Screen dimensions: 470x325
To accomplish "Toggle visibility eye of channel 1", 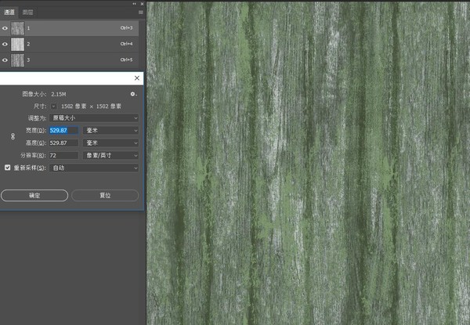I will 5,28.
